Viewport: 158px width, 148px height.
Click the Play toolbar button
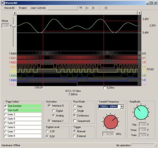93,8
